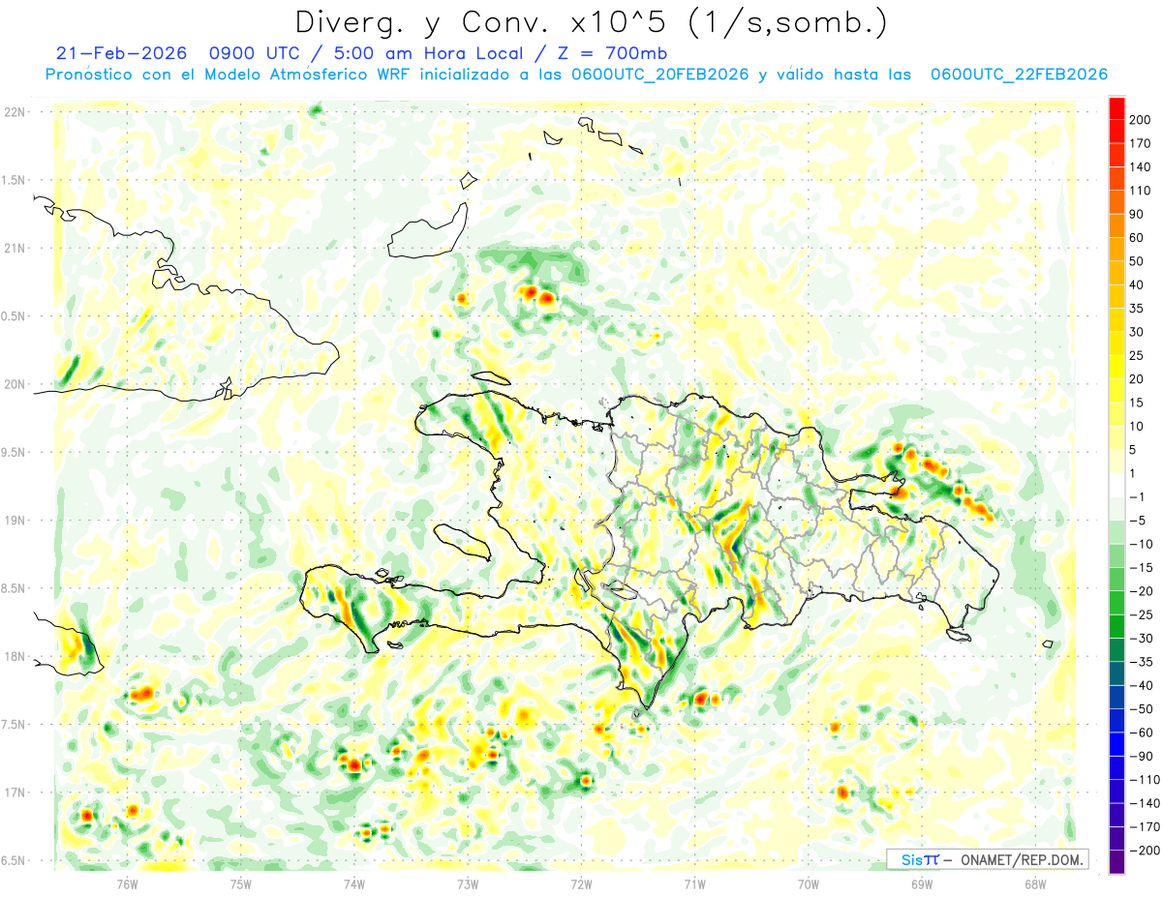This screenshot has width=1162, height=897.
Task: Click the '0.5N' latitude label
Action: pos(15,316)
